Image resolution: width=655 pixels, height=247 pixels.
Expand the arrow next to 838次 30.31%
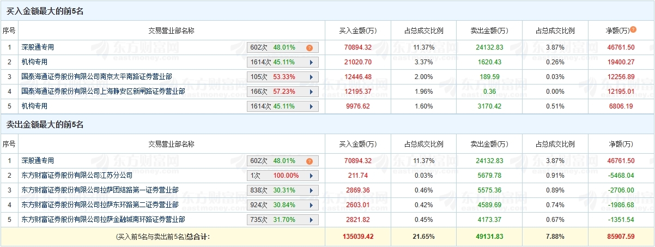tap(311, 190)
